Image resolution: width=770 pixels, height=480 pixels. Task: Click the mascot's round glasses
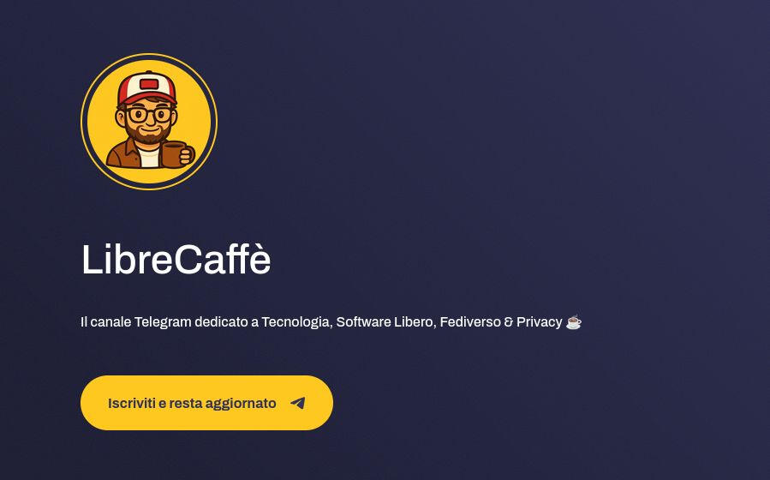click(149, 115)
